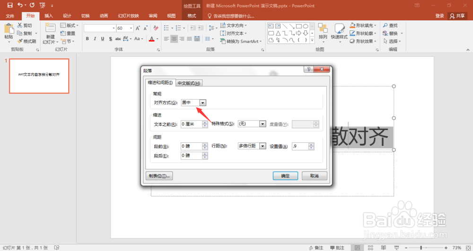Align text left in the ribbon
473x251 pixels.
click(x=166, y=39)
